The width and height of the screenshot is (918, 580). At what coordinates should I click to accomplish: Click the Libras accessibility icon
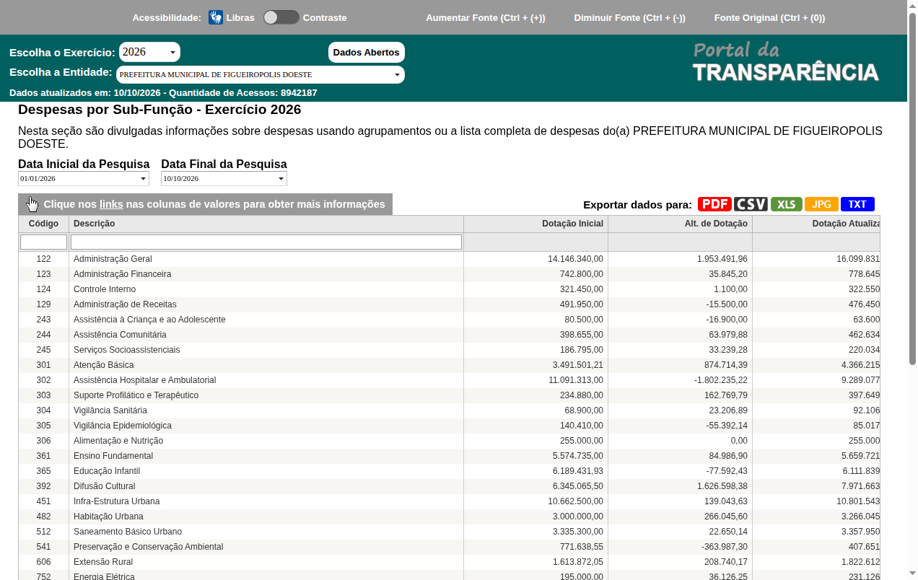(x=216, y=17)
